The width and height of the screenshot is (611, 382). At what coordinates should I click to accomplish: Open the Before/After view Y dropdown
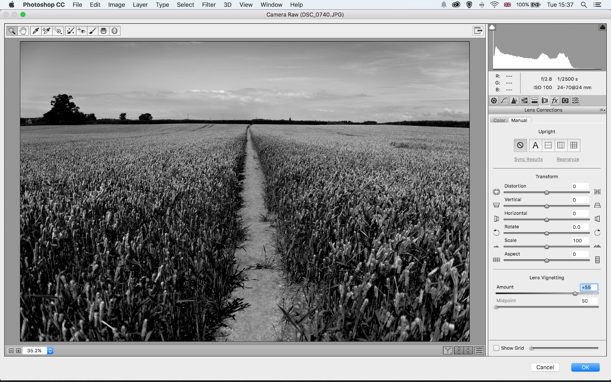(448, 350)
